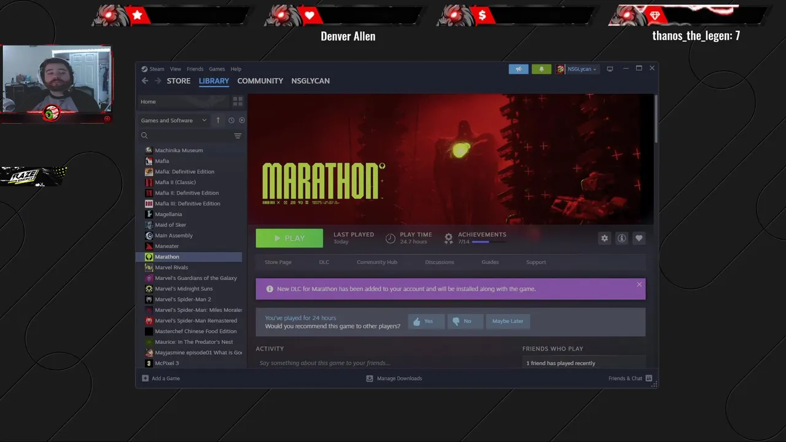The height and width of the screenshot is (442, 786).
Task: Click the Main Assembly game icon
Action: [x=149, y=236]
